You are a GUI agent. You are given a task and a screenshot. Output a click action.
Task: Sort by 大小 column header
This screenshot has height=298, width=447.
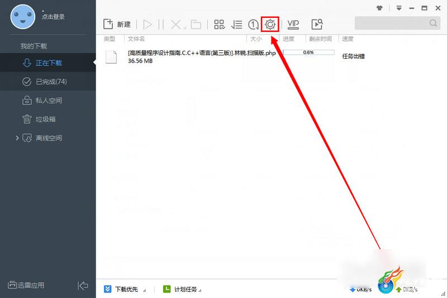click(256, 39)
